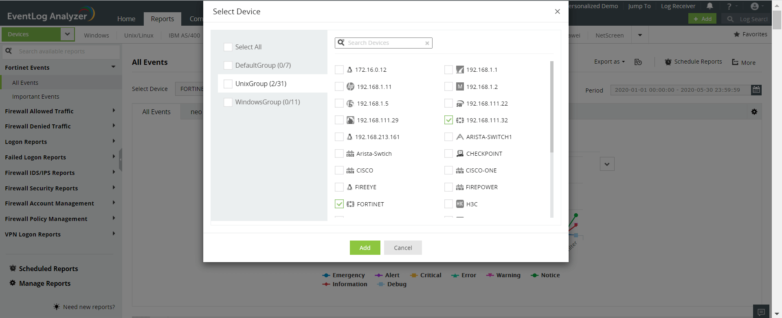Image resolution: width=782 pixels, height=318 pixels.
Task: Focus the Search Devices input
Action: coord(384,43)
